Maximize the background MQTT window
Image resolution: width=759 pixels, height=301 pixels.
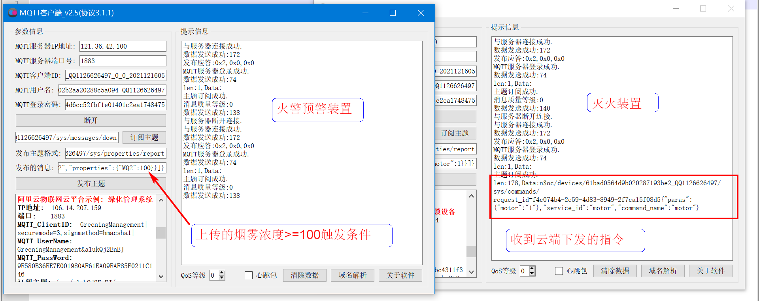click(x=703, y=9)
